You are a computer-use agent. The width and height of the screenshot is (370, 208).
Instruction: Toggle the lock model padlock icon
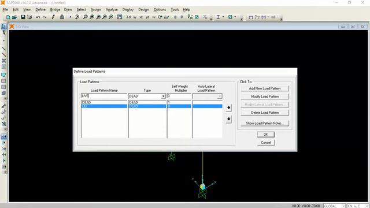pos(62,17)
